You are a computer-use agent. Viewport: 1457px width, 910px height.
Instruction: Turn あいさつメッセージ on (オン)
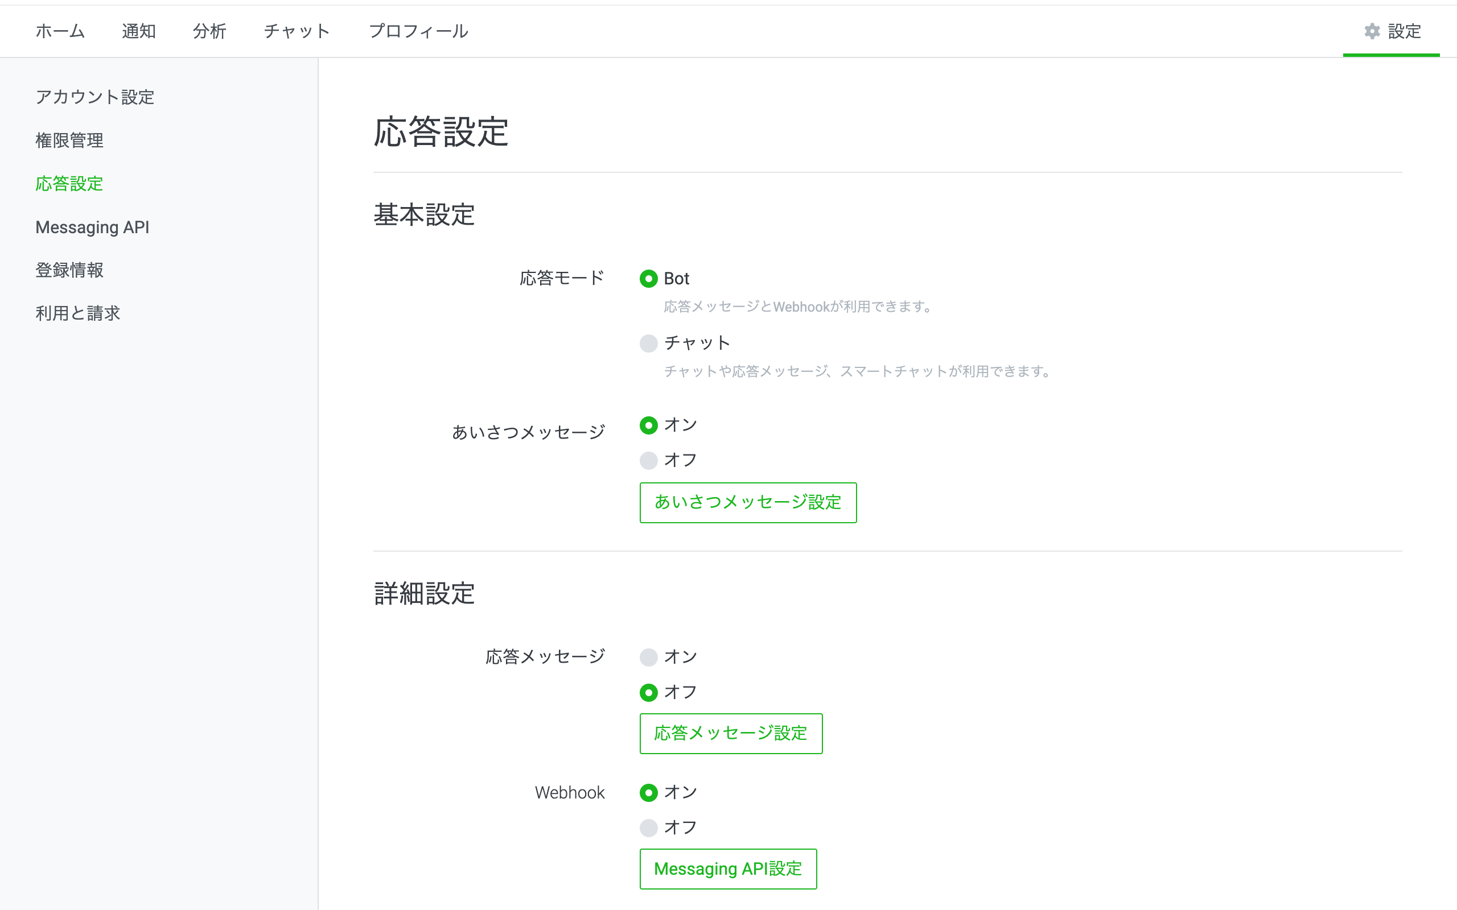[648, 425]
